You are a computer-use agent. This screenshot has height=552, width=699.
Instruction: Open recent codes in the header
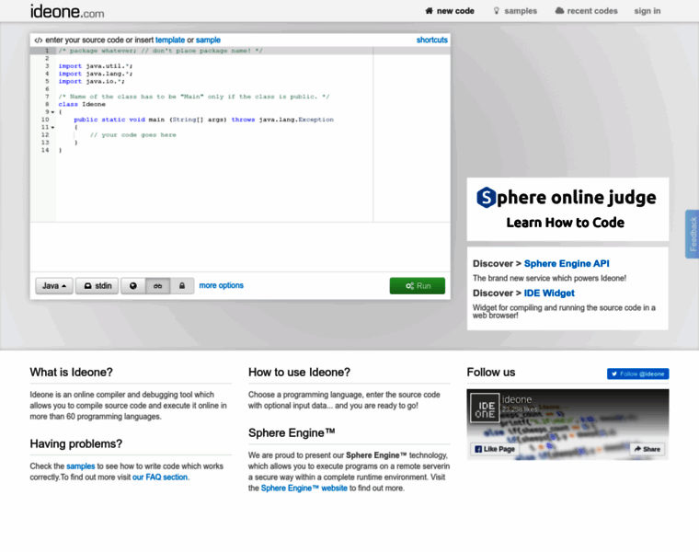[586, 11]
